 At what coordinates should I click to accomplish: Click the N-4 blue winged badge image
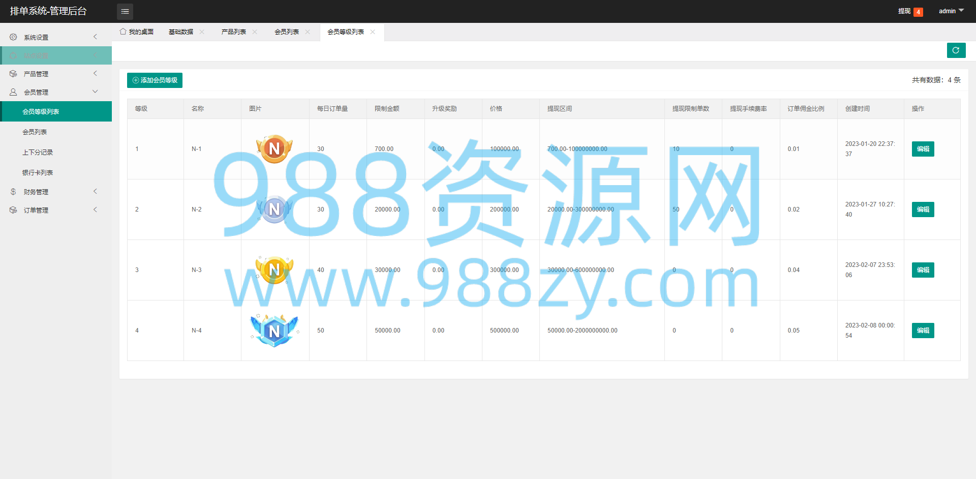274,331
